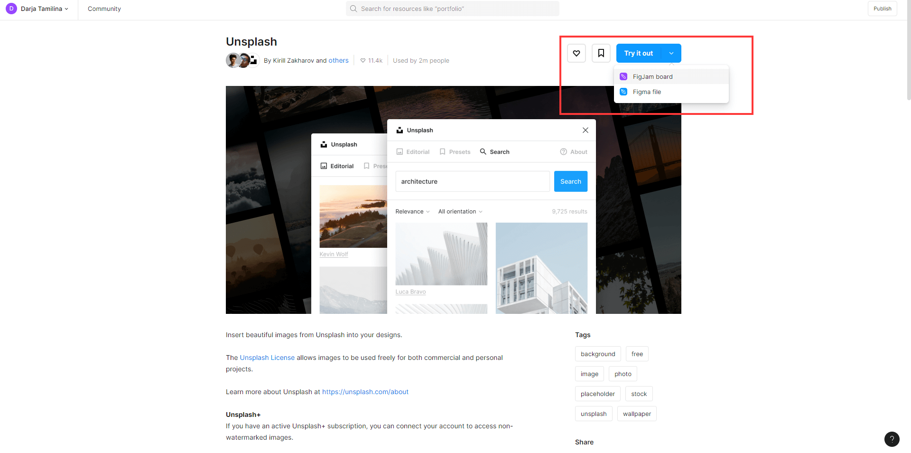
Task: Open the help question mark button
Action: [x=892, y=439]
